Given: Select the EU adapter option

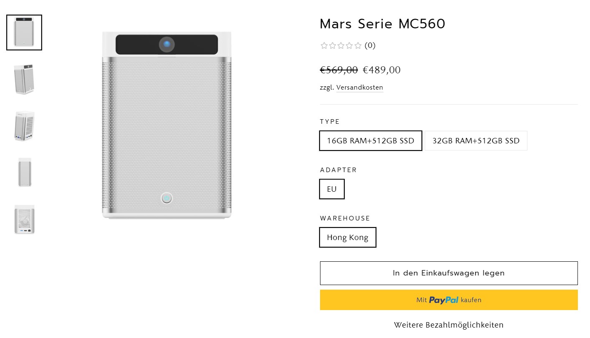Looking at the screenshot, I should tap(332, 189).
